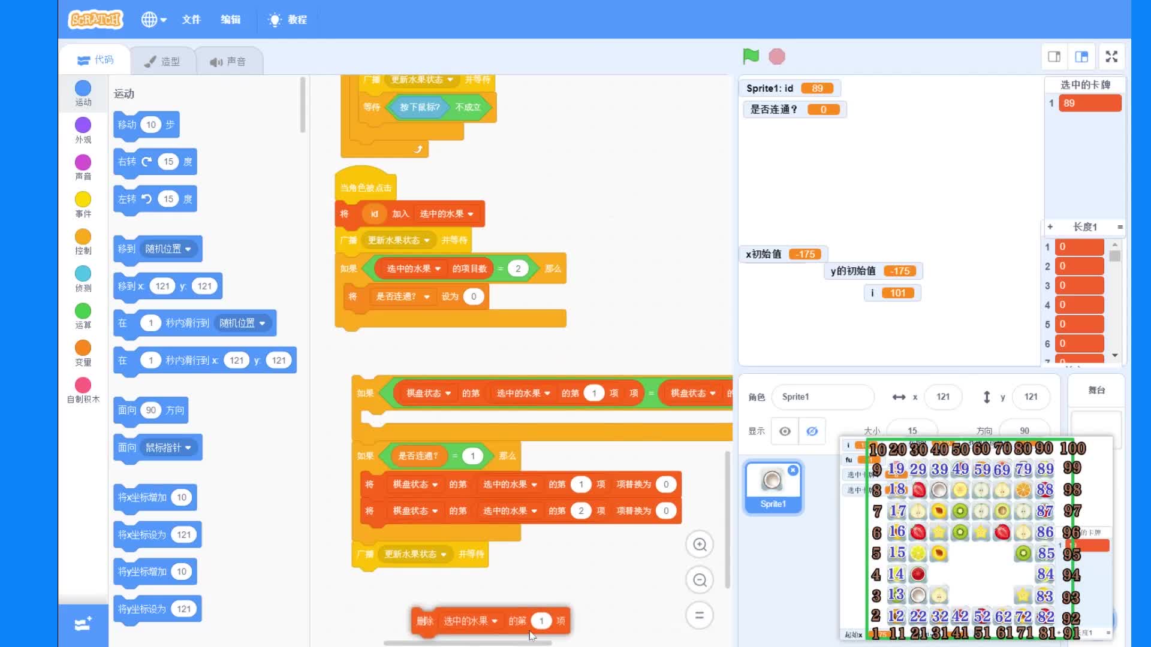Click the add extension button
This screenshot has width=1151, height=647.
pyautogui.click(x=83, y=624)
